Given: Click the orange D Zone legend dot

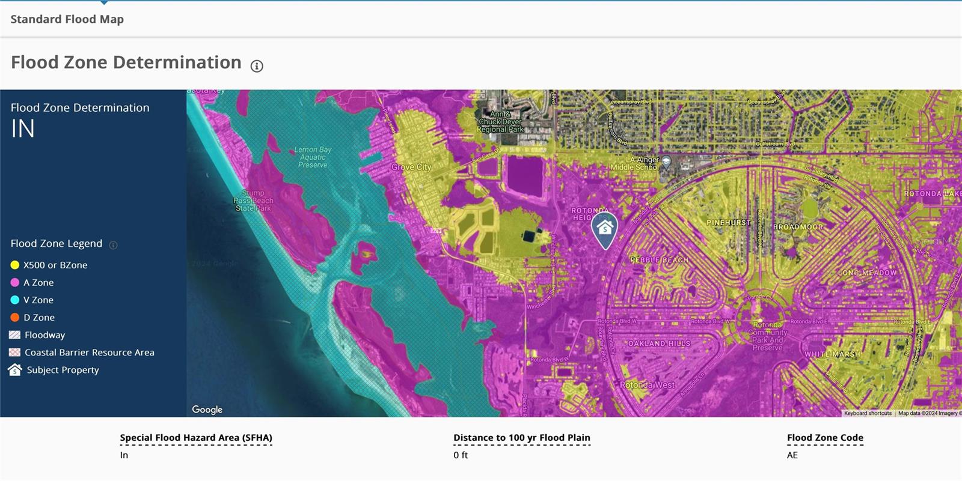Looking at the screenshot, I should [15, 317].
